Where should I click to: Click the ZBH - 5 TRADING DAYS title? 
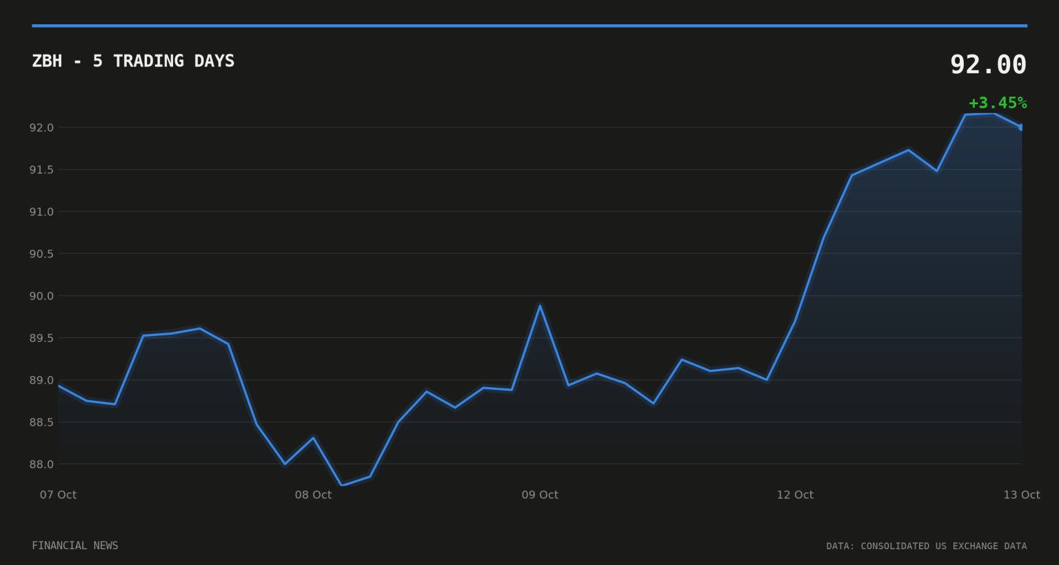(x=133, y=61)
